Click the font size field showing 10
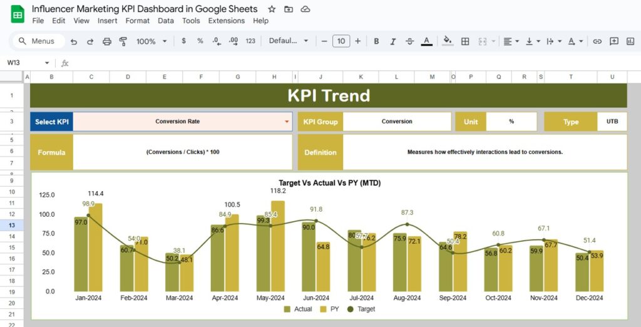 [x=341, y=41]
